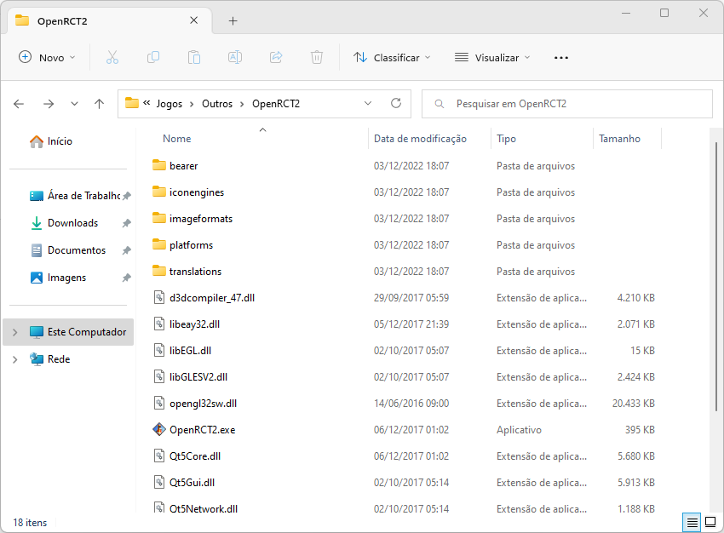Sort by the Tipo column header
This screenshot has height=533, width=724.
507,139
